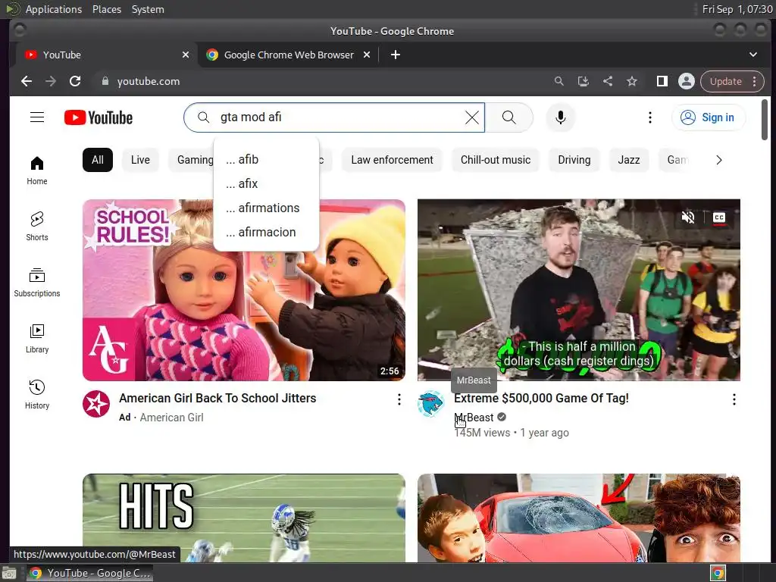
Task: Select the All category chip
Action: pos(98,160)
